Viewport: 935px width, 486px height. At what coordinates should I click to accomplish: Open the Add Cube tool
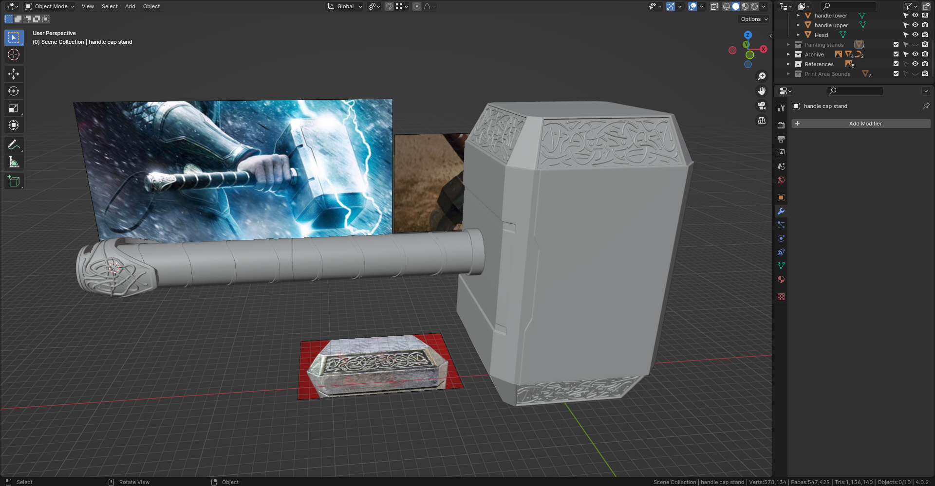[x=14, y=181]
